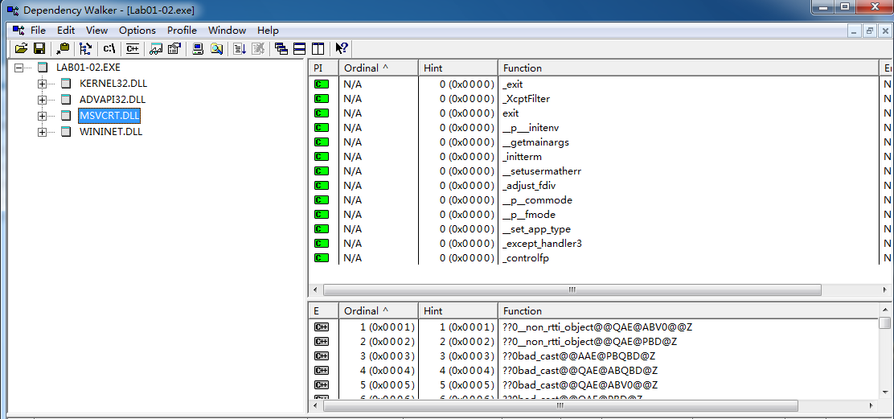Screen dimensions: 894x419
Task: Click the Copy toolbar icon
Action: pos(64,48)
